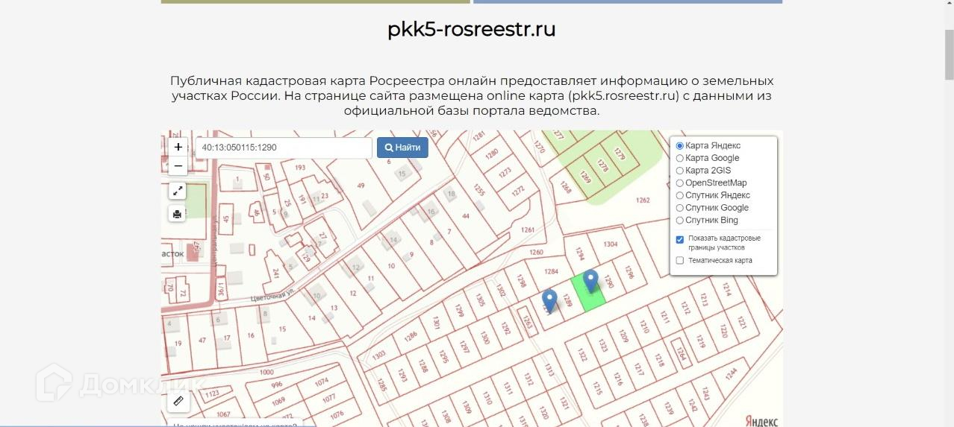Screen dimensions: 954x427
Task: Click parcel labeled 1123
Action: click(x=213, y=393)
